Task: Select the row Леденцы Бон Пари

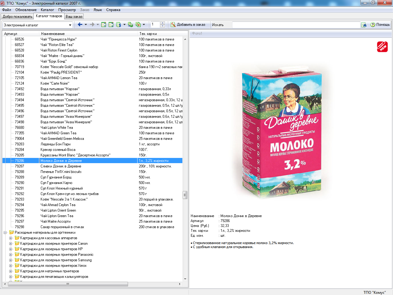Action: click(x=92, y=144)
